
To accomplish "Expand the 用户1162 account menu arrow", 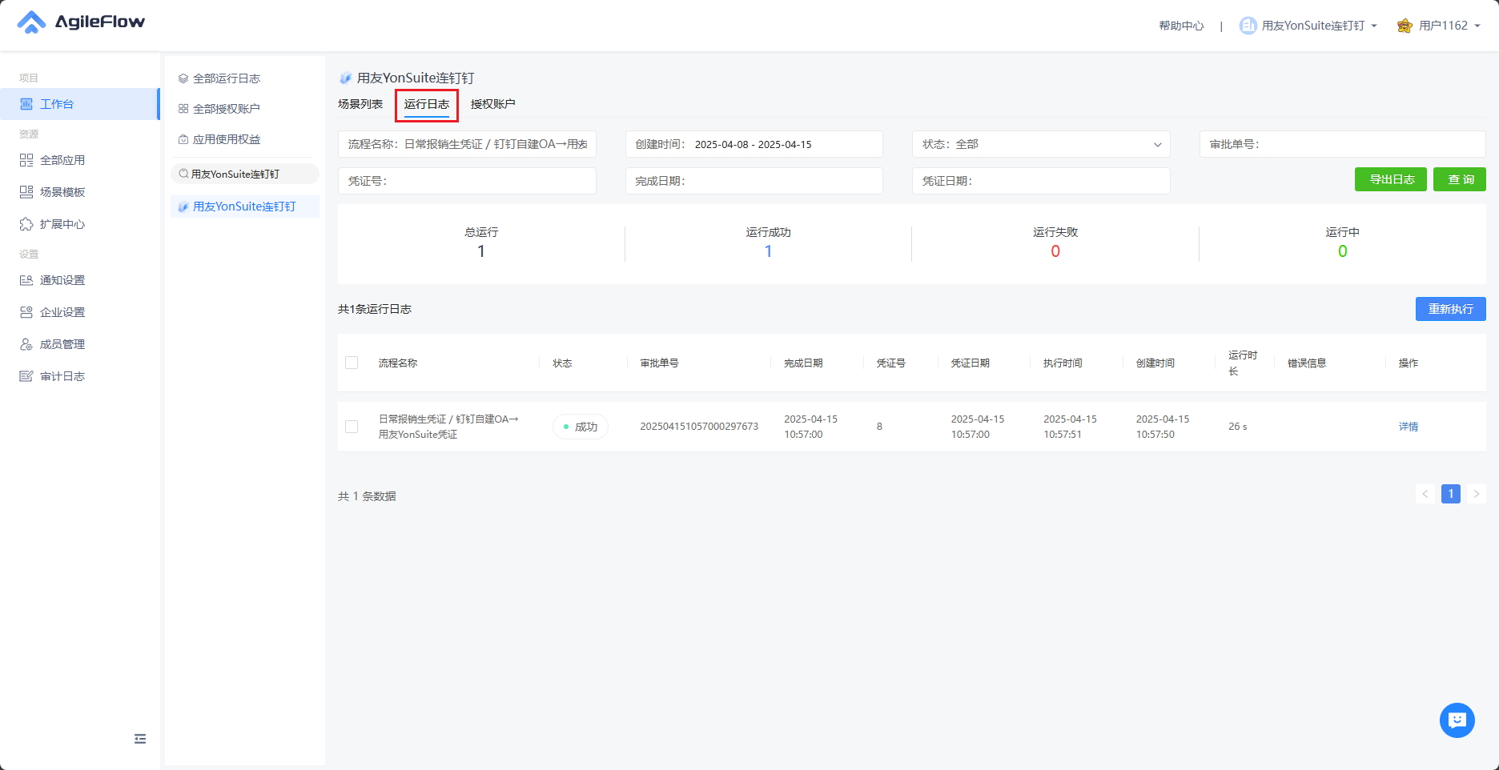I will point(1477,26).
